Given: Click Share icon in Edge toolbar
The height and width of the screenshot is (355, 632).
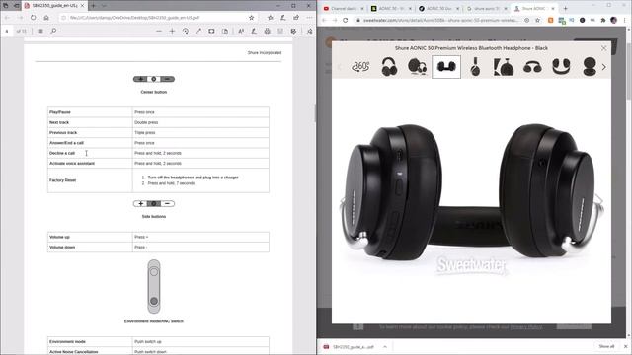Looking at the screenshot, I should click(x=296, y=18).
